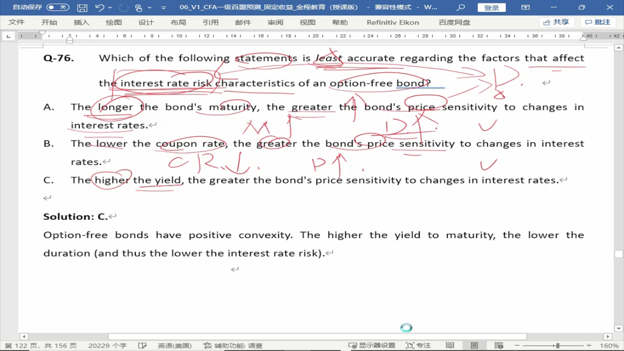
Task: Click the greyed Redo icon
Action: [124, 7]
